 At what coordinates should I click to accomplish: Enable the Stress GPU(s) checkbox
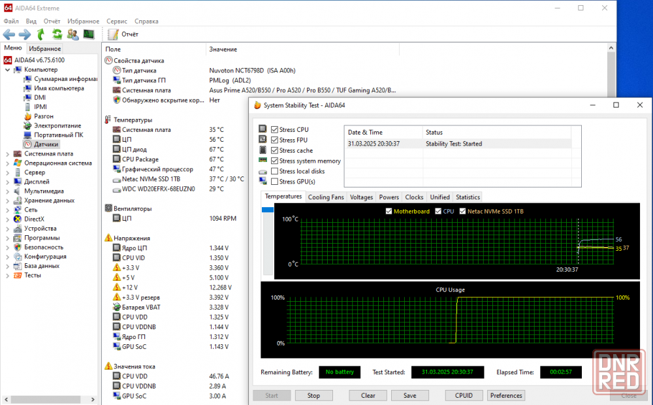point(274,182)
